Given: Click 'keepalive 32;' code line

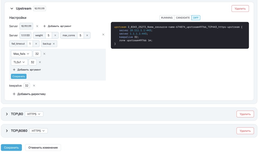Looking at the screenshot, I should pos(129,37).
